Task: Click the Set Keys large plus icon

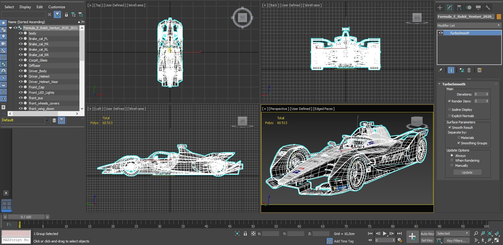Action: click(x=412, y=237)
